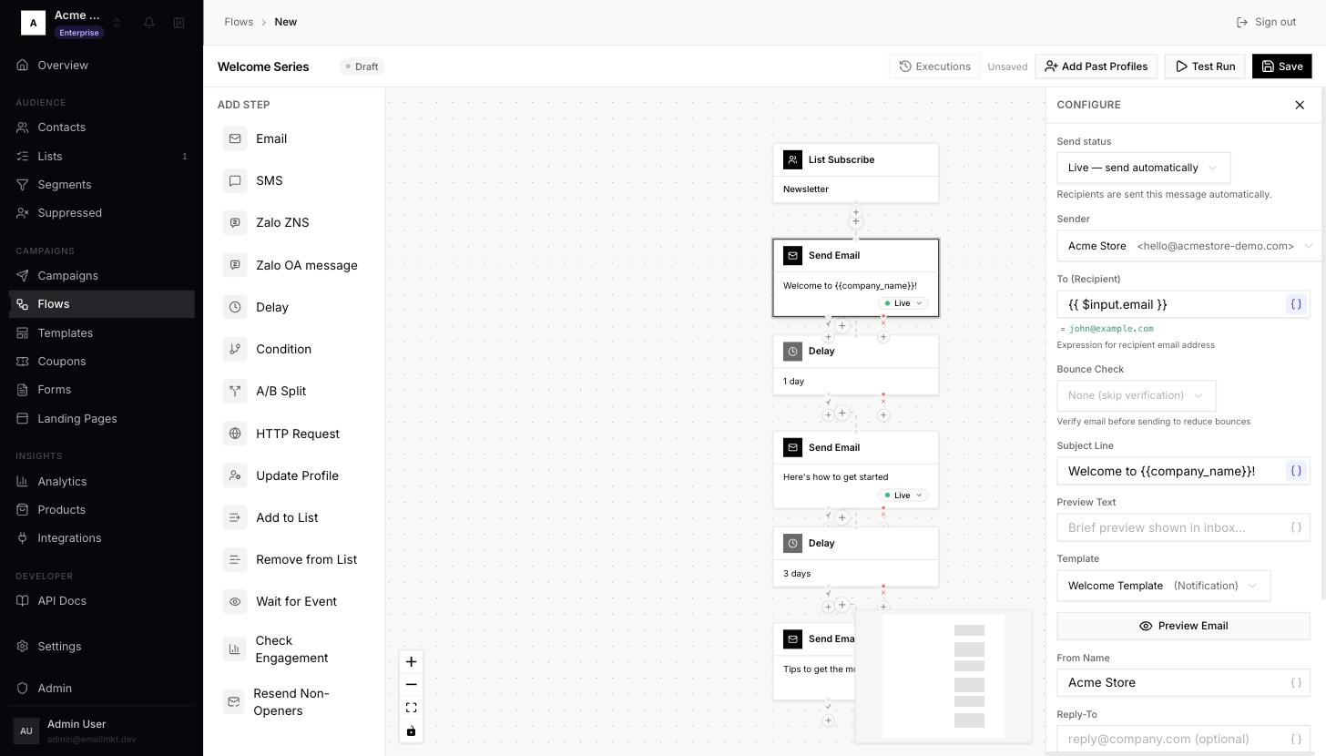This screenshot has height=756, width=1326.
Task: Click the Test Run button
Action: click(1204, 66)
